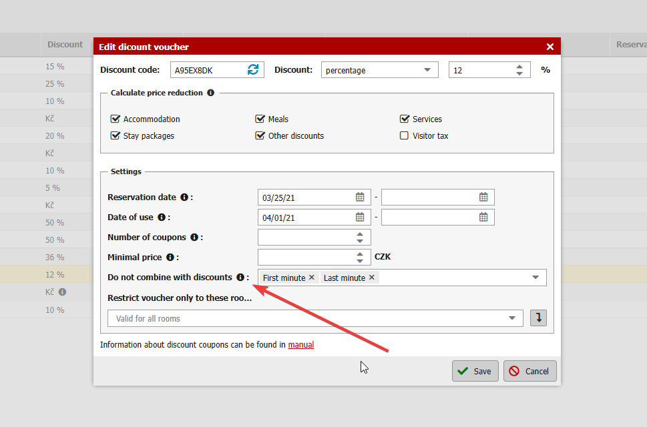The width and height of the screenshot is (647, 427).
Task: Uncheck the Accommodation checkbox
Action: (115, 119)
